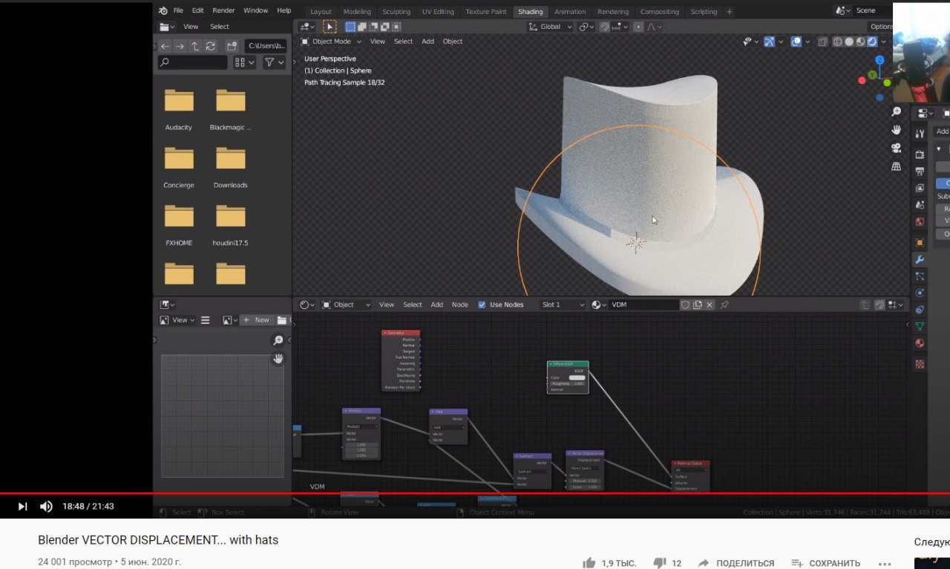Open the Material properties tab
The height and width of the screenshot is (569, 950).
(x=920, y=344)
